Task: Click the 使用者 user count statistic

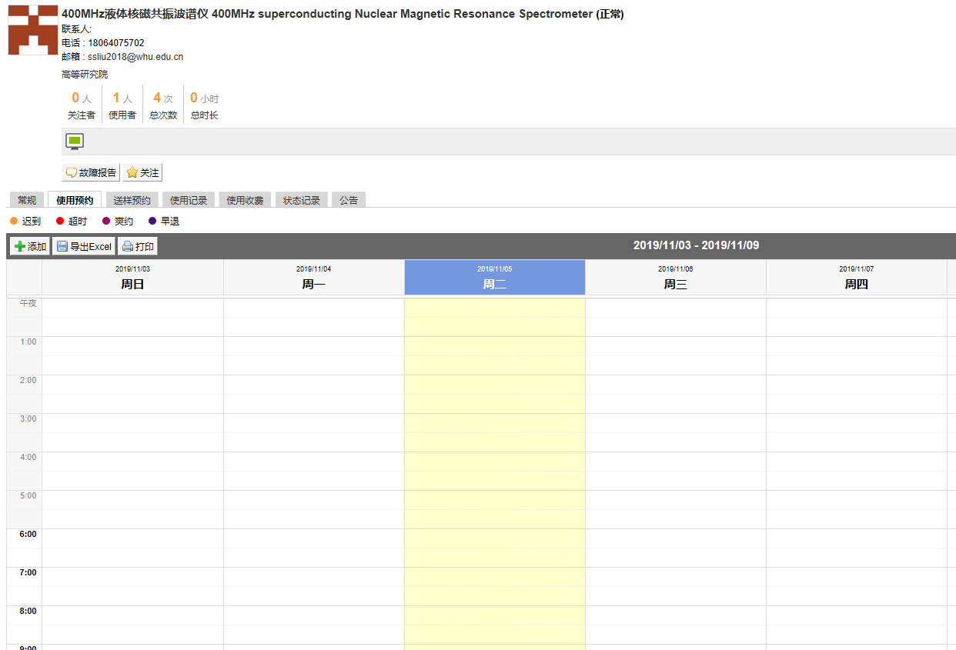Action: coord(122,105)
